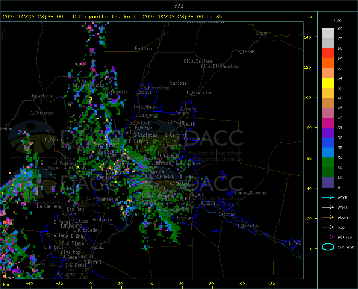Click the 60 km horizontal axis tick

[x=181, y=284]
